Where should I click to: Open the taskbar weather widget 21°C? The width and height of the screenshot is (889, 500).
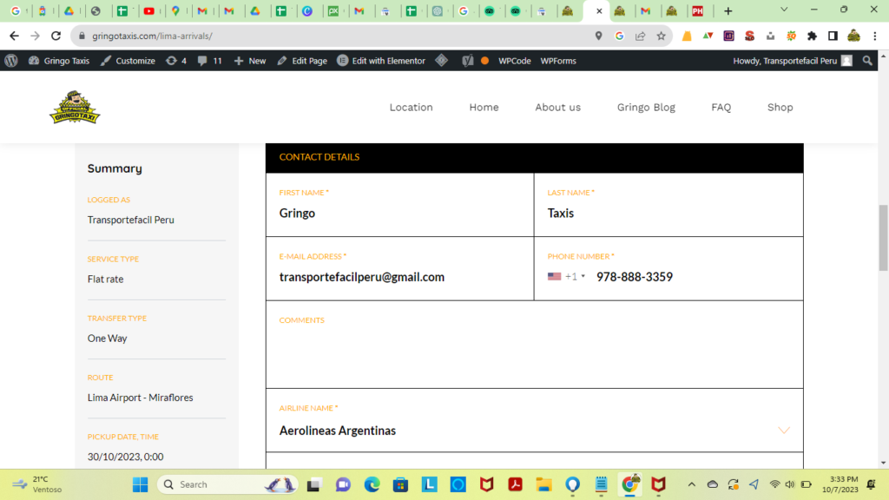click(37, 484)
